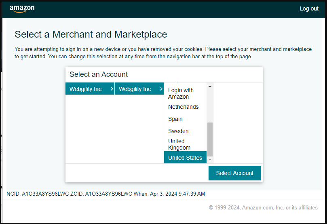
Task: Click the marketplace list scrollbar thumb
Action: tap(210, 139)
